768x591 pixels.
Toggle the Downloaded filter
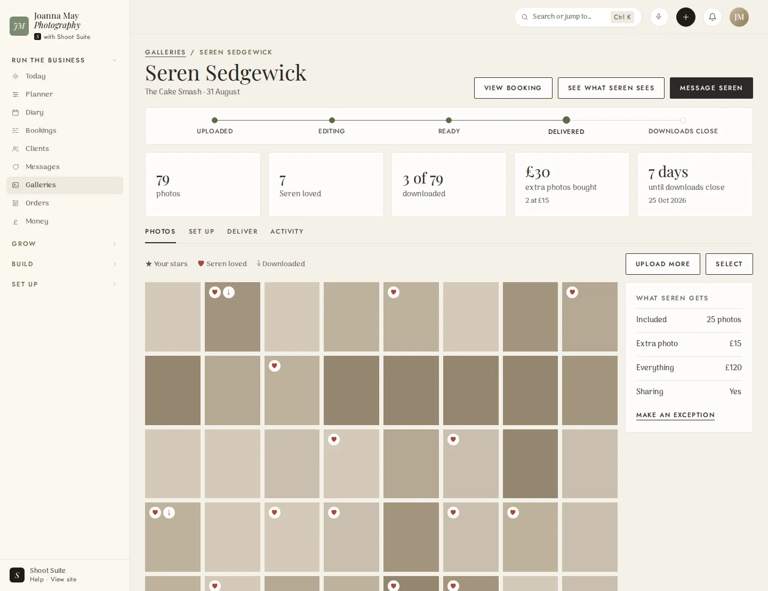pyautogui.click(x=281, y=264)
